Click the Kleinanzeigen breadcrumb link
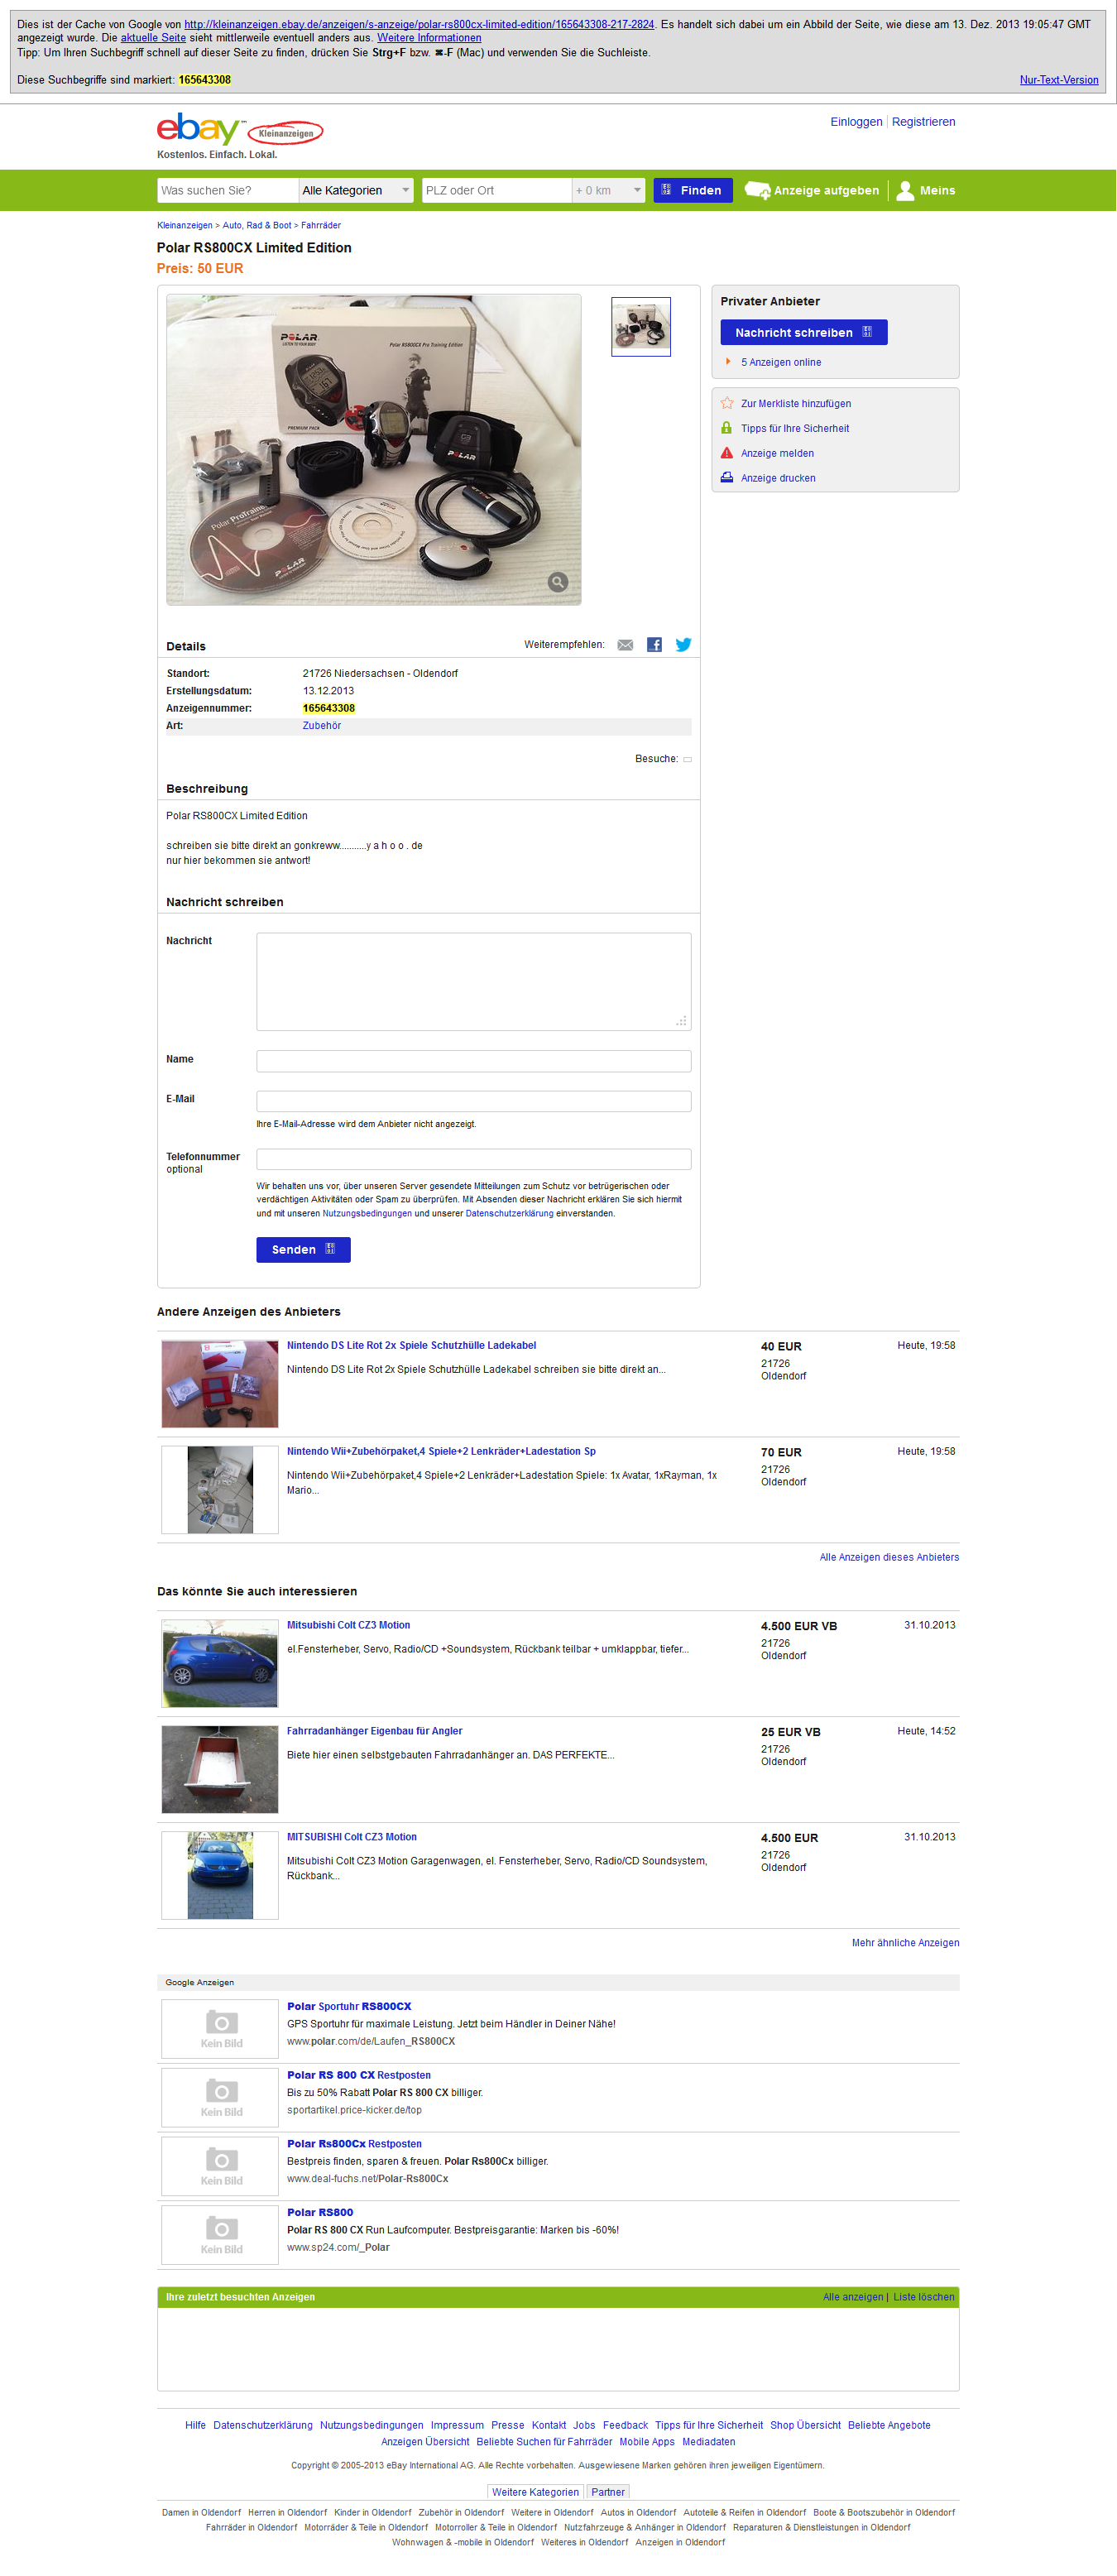 click(x=184, y=225)
